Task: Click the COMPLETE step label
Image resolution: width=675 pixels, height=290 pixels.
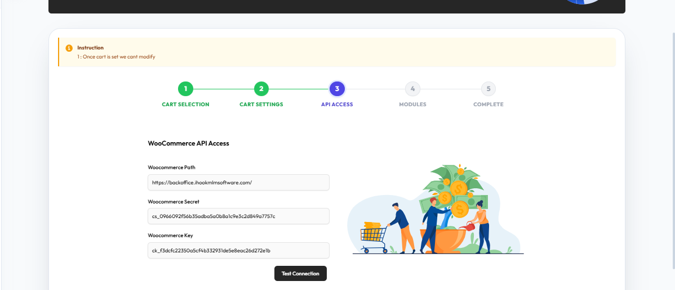Action: tap(488, 105)
